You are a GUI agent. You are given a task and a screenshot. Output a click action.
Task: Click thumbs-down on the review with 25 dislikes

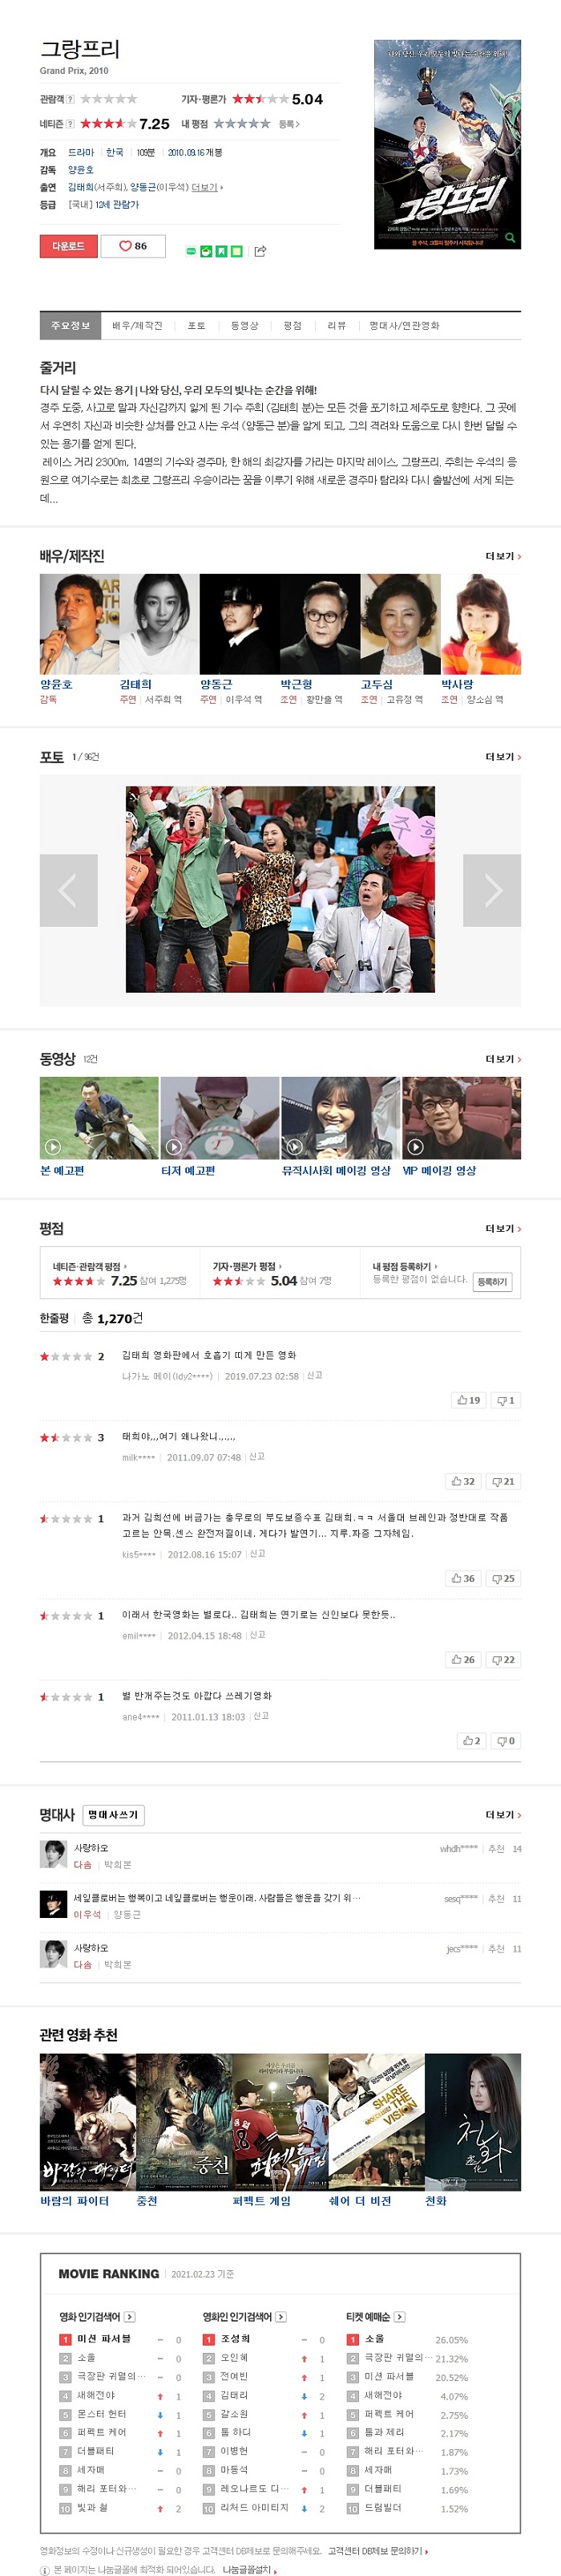[503, 1578]
